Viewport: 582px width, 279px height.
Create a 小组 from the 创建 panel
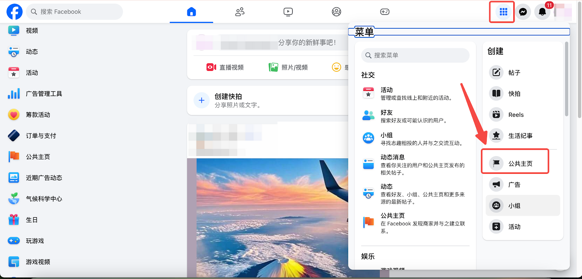point(523,206)
